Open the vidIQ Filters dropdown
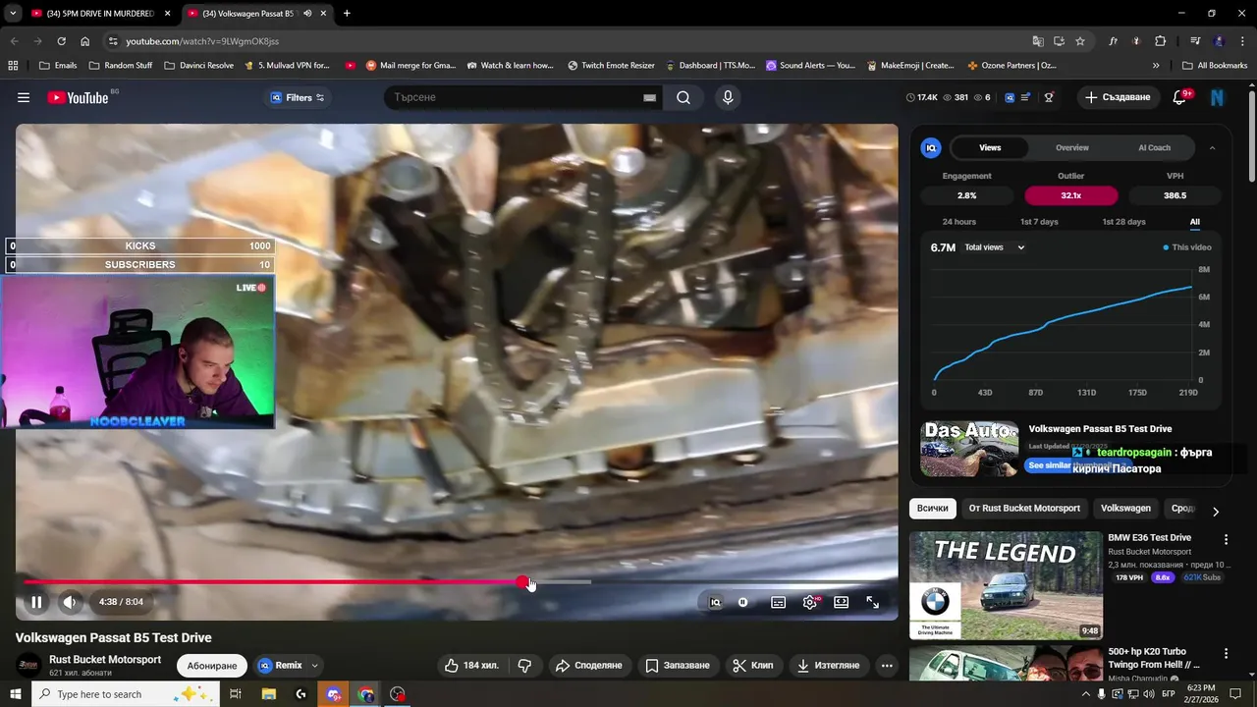The image size is (1257, 707). [x=298, y=97]
